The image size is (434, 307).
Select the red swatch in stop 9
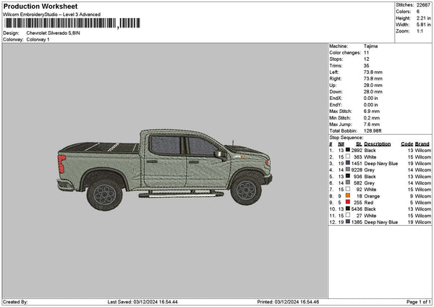[x=349, y=202]
